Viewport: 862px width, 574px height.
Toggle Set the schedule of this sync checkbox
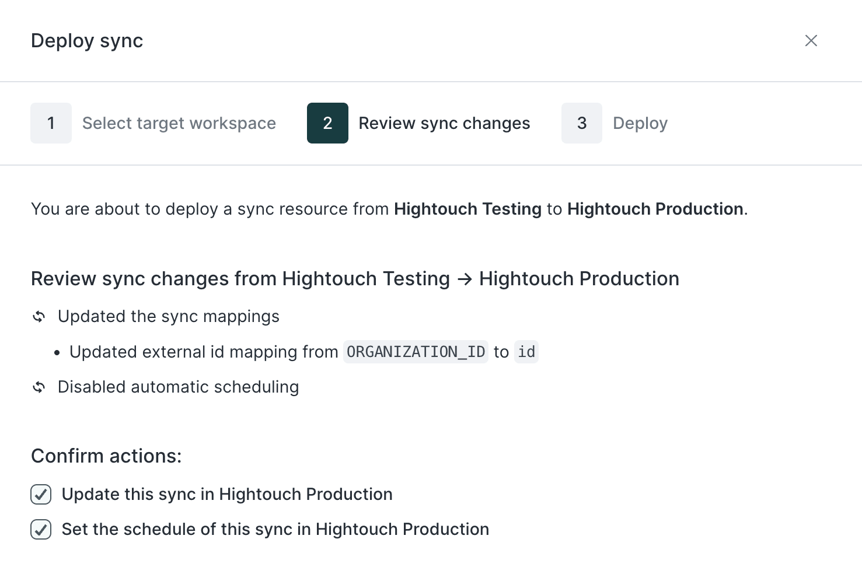click(x=41, y=529)
